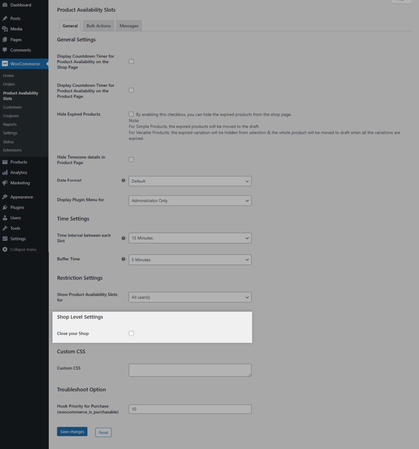This screenshot has height=449, width=419.
Task: Click the Save changes button
Action: tap(72, 432)
